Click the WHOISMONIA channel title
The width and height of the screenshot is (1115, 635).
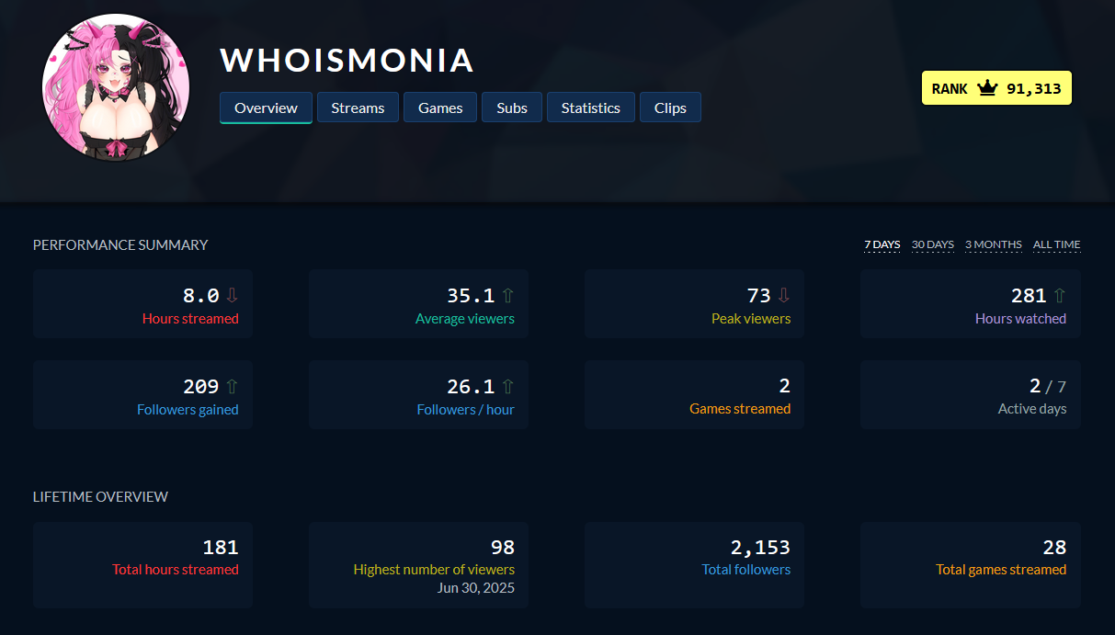347,61
